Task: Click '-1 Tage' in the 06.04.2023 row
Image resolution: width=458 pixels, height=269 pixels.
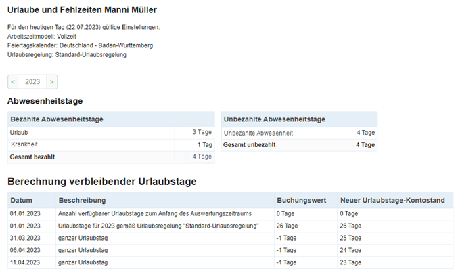Action: (287, 250)
